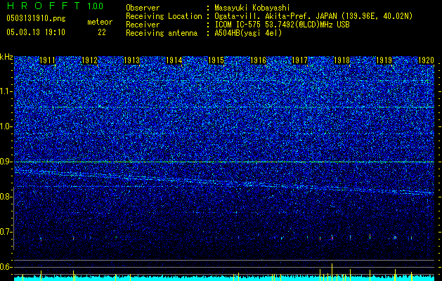The height and width of the screenshot is (281, 442).
Task: Click the receiver ICOM IC-575 frequency text
Action: pyautogui.click(x=282, y=25)
